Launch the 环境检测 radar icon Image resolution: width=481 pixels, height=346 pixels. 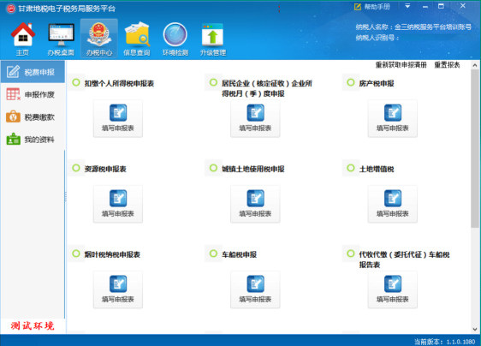coord(175,39)
